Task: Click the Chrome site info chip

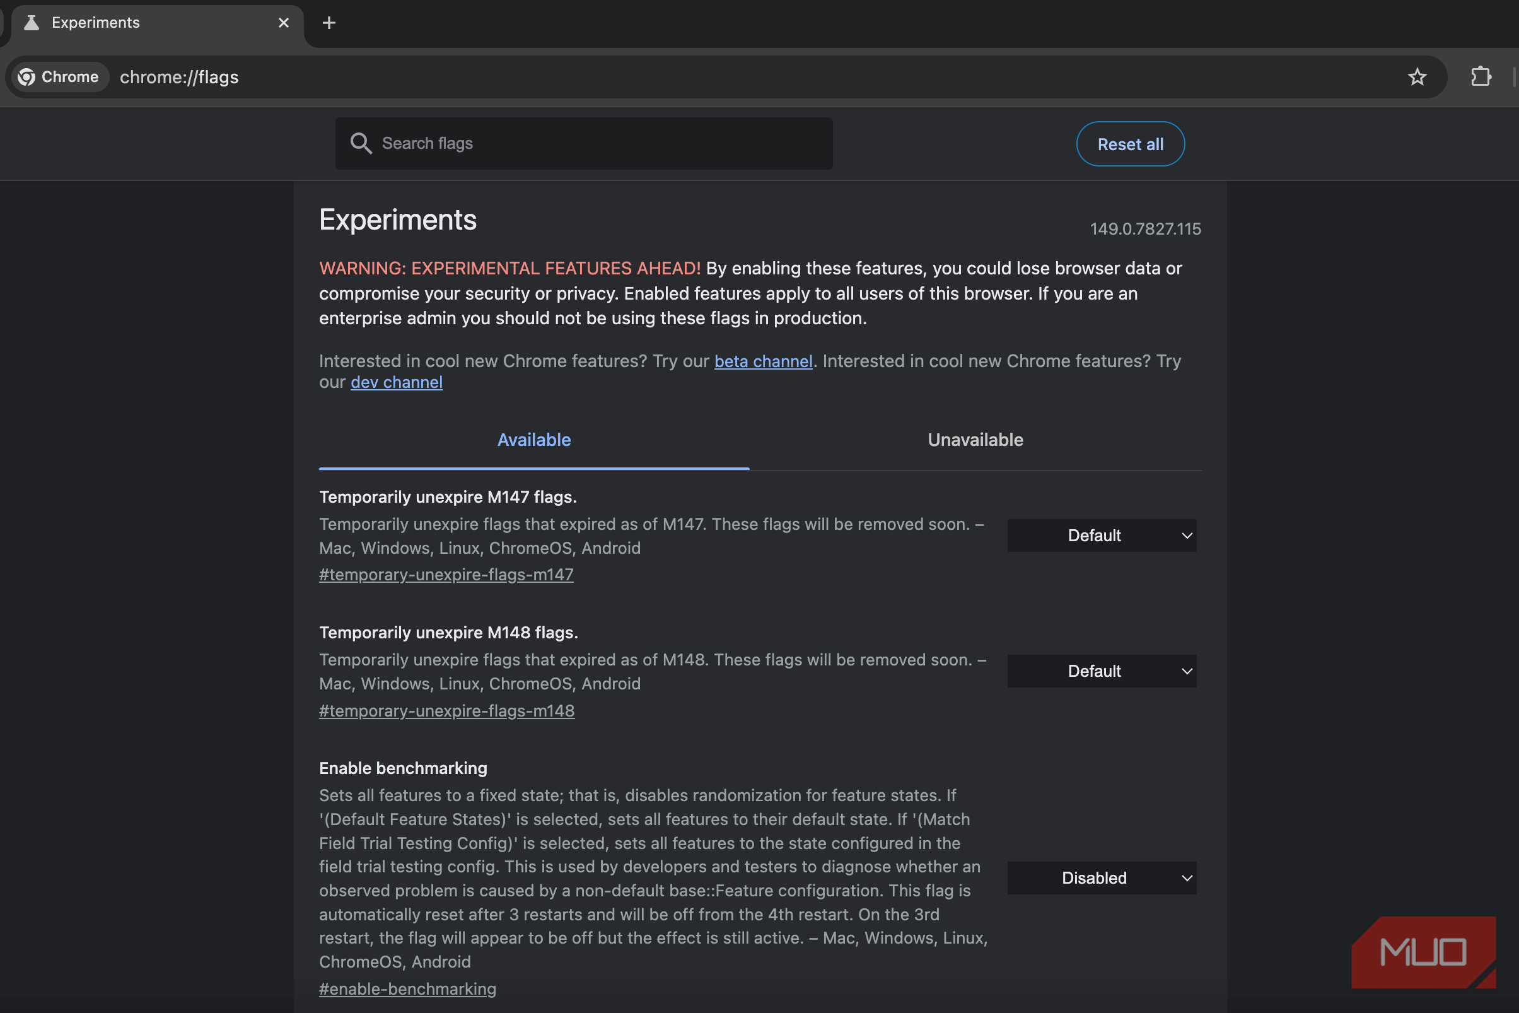Action: point(59,77)
